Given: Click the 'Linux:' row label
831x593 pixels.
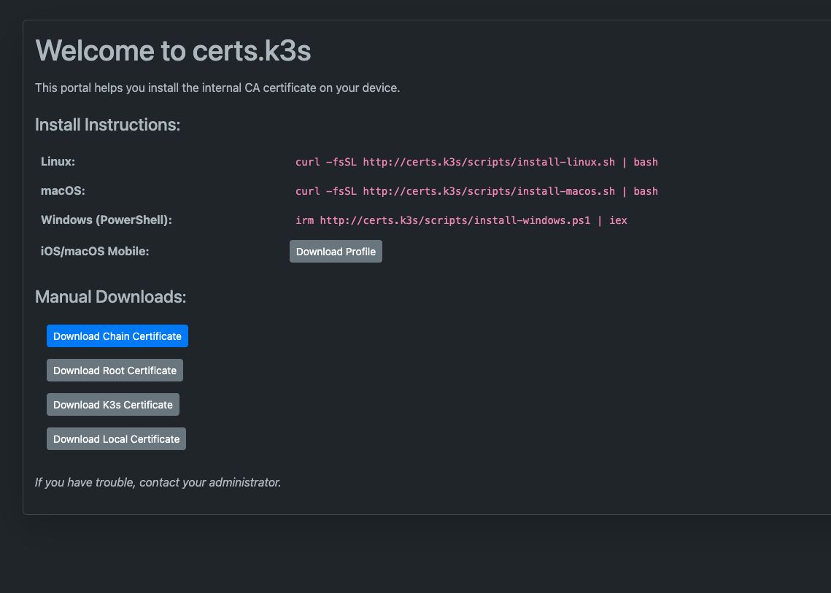Looking at the screenshot, I should pos(58,161).
